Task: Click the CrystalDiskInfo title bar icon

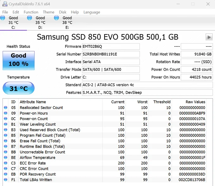Action: [5, 4]
